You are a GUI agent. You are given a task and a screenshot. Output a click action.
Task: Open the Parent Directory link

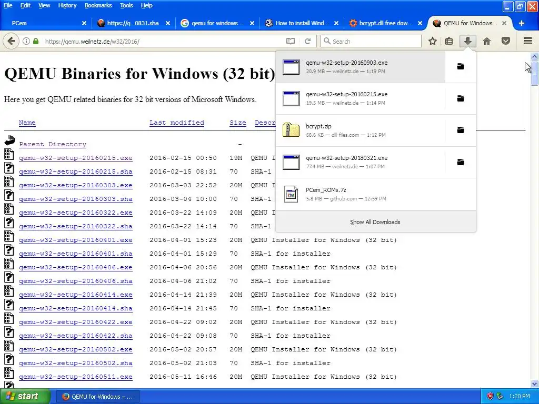(x=53, y=144)
